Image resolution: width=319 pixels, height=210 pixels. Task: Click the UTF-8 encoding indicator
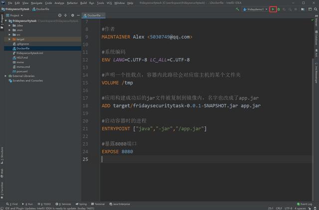click(289, 208)
